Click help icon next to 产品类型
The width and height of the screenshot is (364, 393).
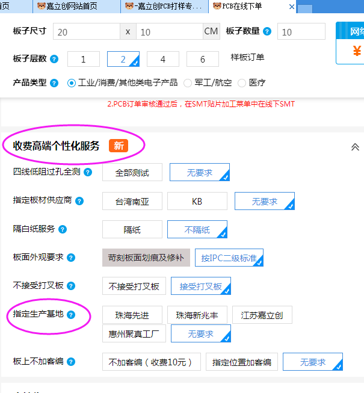pos(55,82)
